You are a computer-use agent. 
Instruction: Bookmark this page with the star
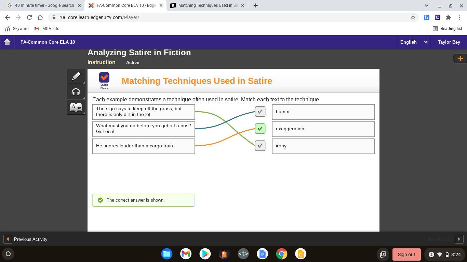tap(413, 17)
